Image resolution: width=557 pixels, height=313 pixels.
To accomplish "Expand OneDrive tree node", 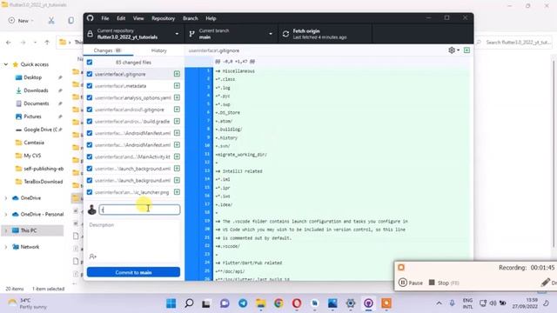I will coord(6,198).
